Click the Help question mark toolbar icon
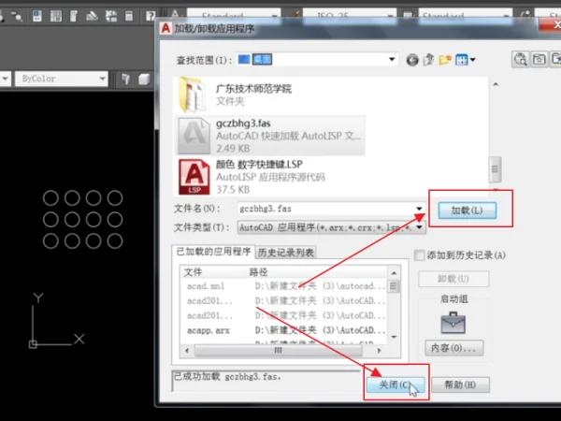The image size is (561, 421). 151,16
